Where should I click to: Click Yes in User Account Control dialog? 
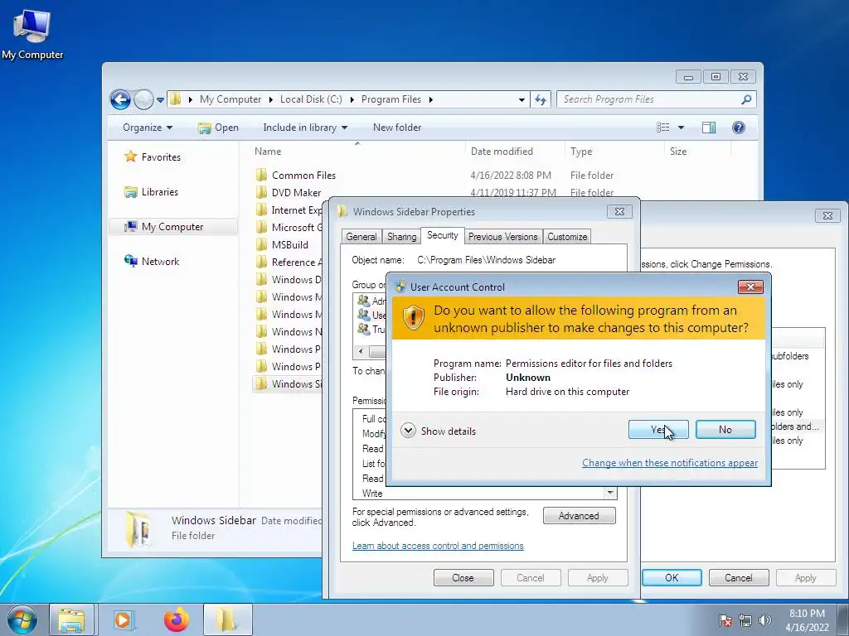tap(658, 430)
